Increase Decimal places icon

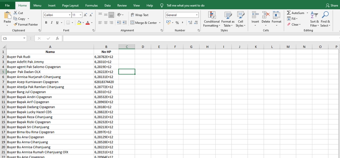[x=190, y=23]
